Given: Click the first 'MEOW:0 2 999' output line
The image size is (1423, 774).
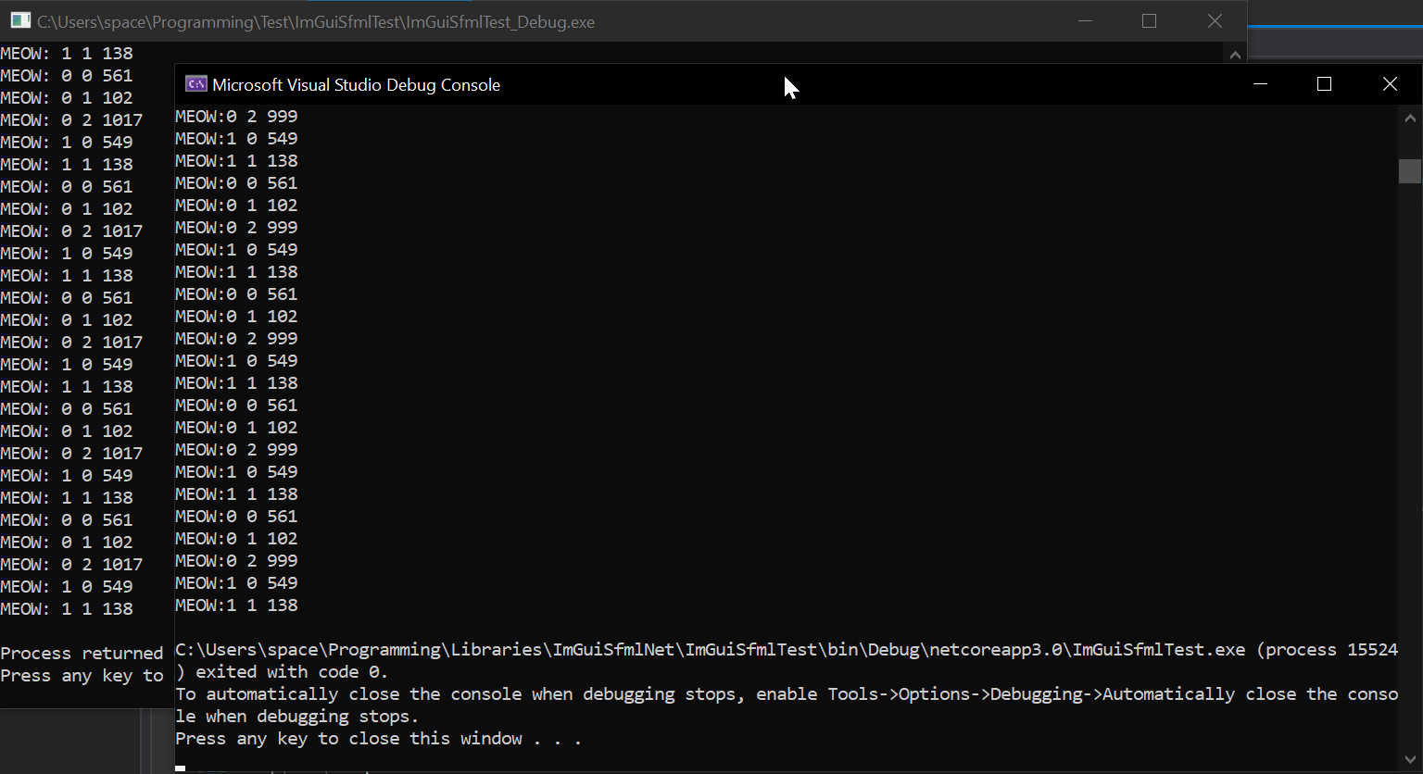Looking at the screenshot, I should pyautogui.click(x=236, y=115).
